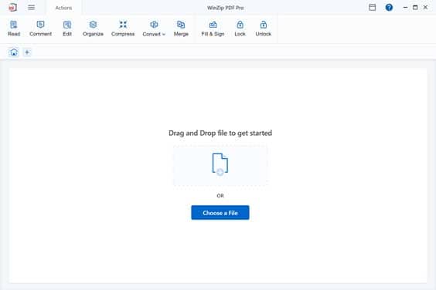The width and height of the screenshot is (436, 290).
Task: Add a new tab with plus icon
Action: pos(27,52)
